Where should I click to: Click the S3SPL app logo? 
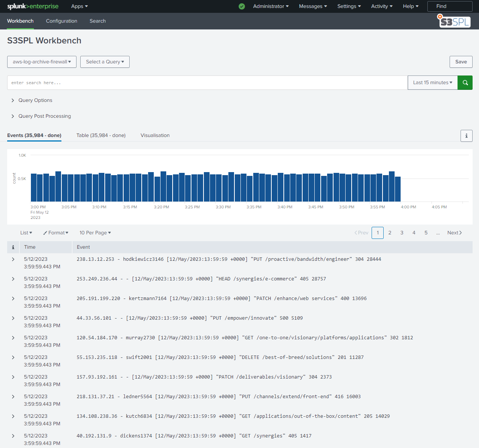click(454, 21)
